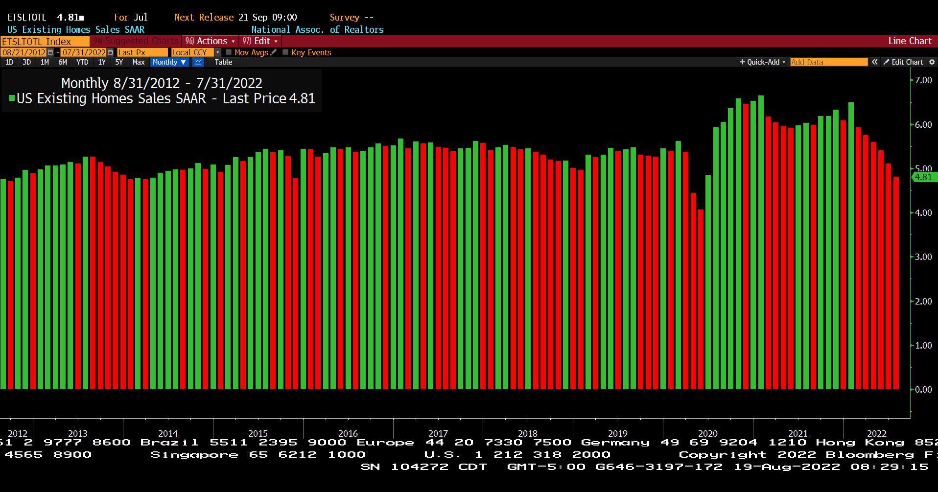
Task: Switch to the Table view
Action: click(x=223, y=62)
